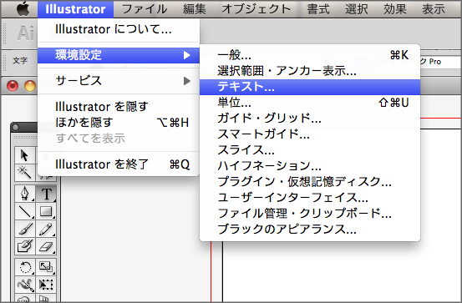Select the Rectangle tool
This screenshot has height=303, width=462.
pyautogui.click(x=46, y=211)
